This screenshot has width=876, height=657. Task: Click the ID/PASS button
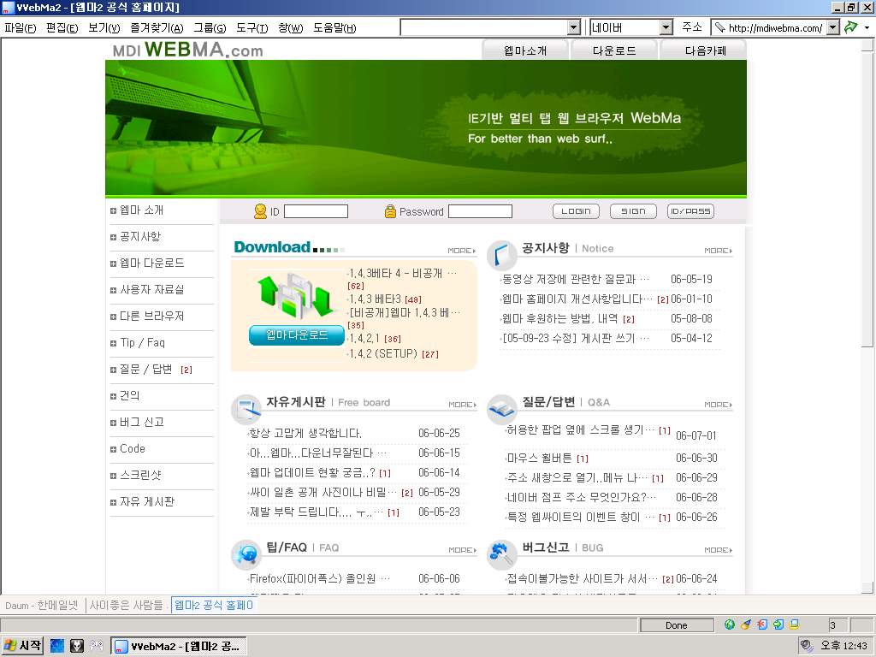coord(690,211)
